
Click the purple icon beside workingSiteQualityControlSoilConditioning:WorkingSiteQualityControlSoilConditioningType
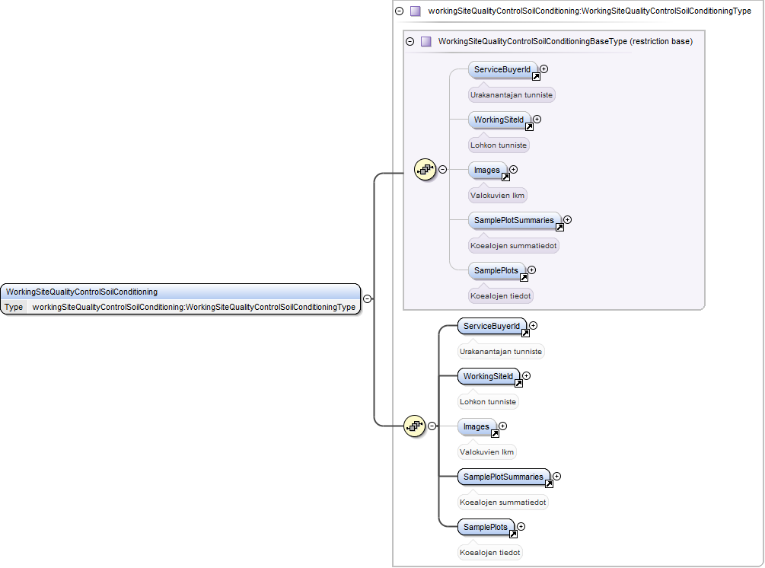pos(415,11)
